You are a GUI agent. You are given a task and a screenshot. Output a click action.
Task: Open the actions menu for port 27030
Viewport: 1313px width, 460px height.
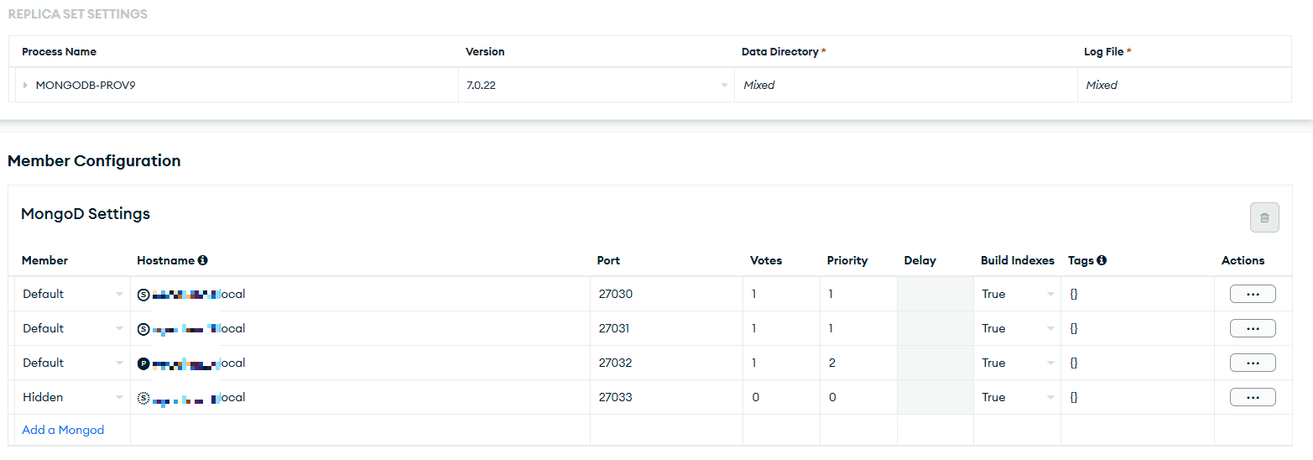click(1253, 294)
